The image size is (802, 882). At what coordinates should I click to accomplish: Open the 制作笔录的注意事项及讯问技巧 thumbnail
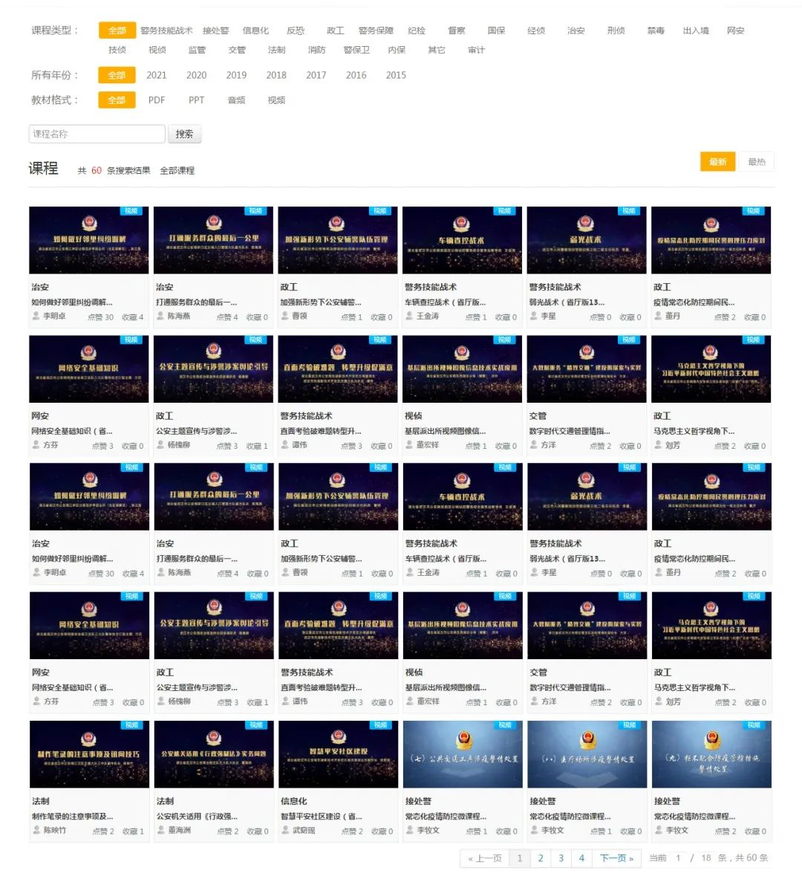(89, 754)
